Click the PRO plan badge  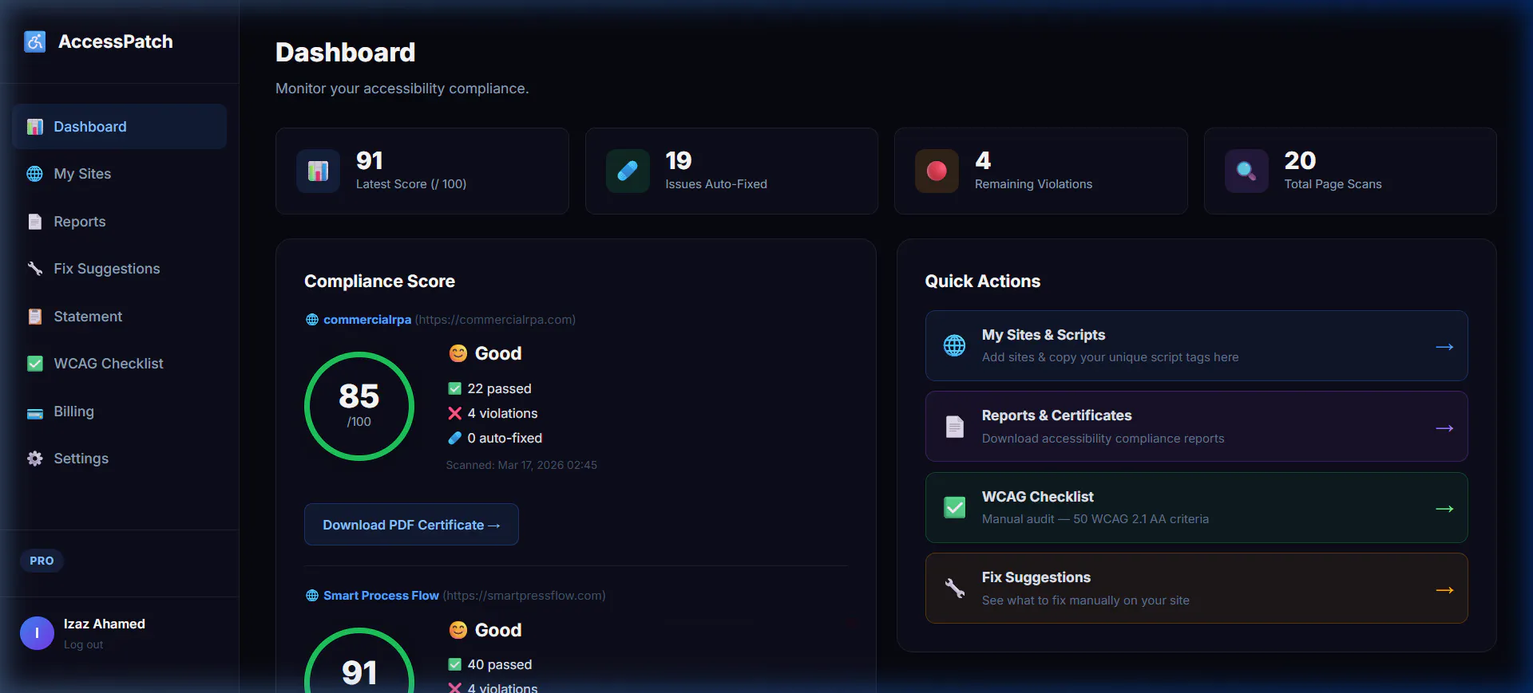pyautogui.click(x=42, y=561)
